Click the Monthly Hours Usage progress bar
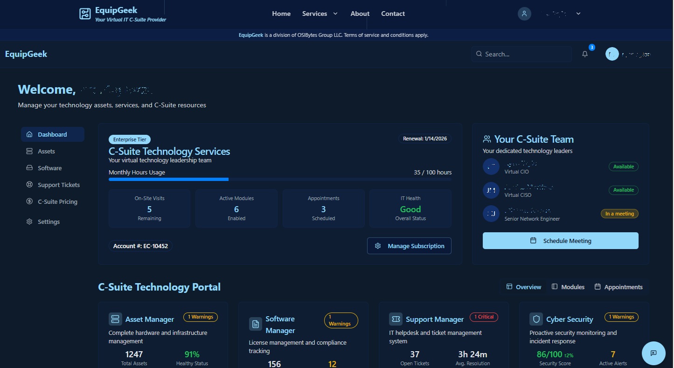Screen dimensions: 674x368 point(280,179)
